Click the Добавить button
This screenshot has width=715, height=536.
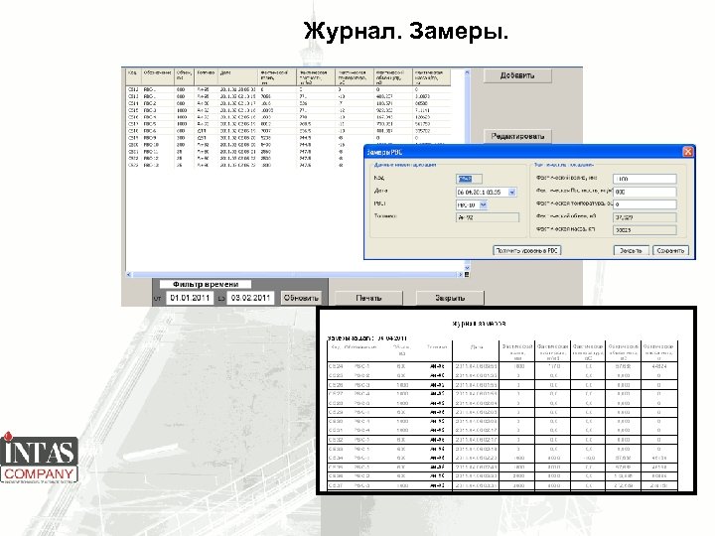click(517, 75)
